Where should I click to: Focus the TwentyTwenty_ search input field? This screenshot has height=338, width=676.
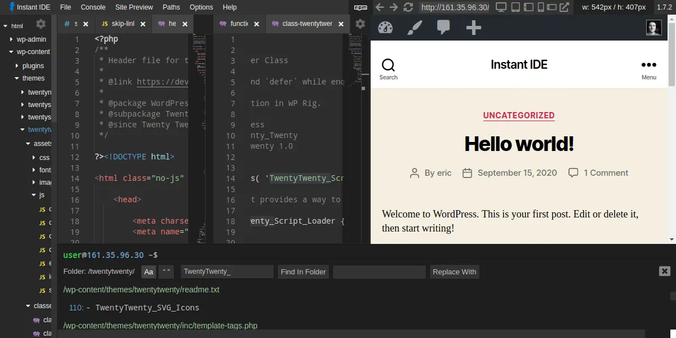tap(227, 272)
